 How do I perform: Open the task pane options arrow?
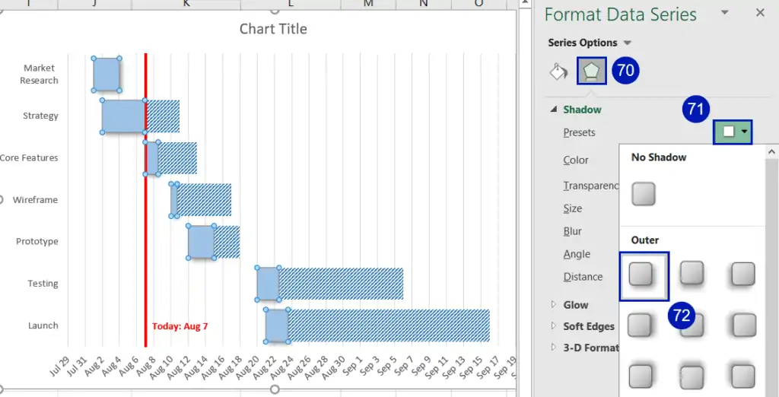[725, 13]
